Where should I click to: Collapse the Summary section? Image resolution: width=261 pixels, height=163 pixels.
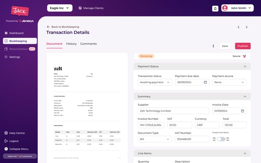click(x=245, y=96)
